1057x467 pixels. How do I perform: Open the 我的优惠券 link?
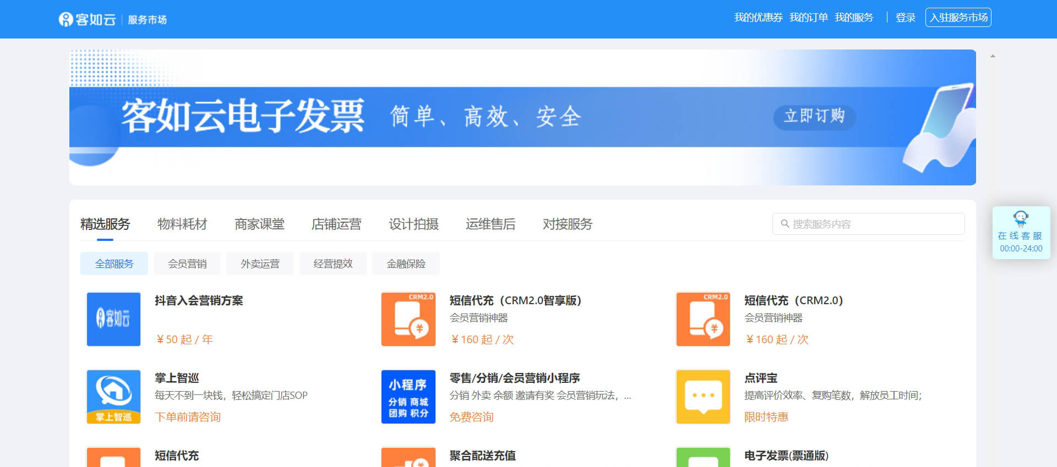[x=758, y=18]
